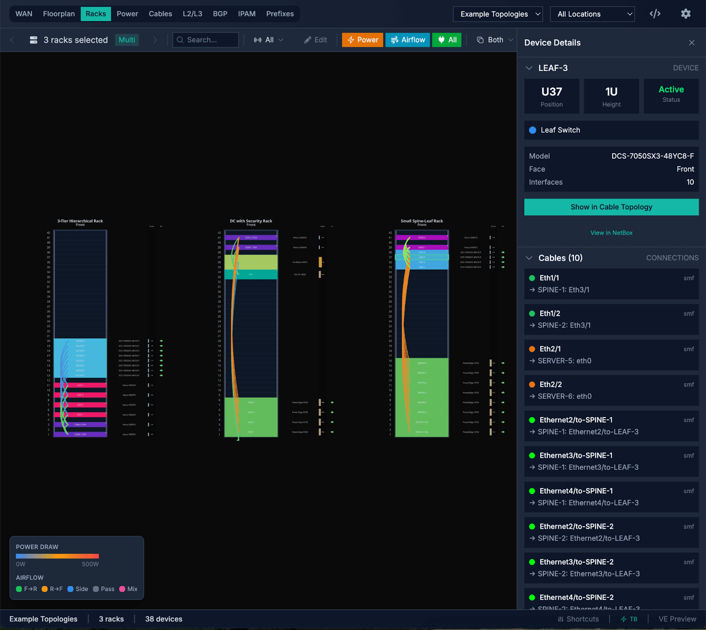This screenshot has width=706, height=630.
Task: Toggle the Multi rack selection mode
Action: click(x=127, y=40)
